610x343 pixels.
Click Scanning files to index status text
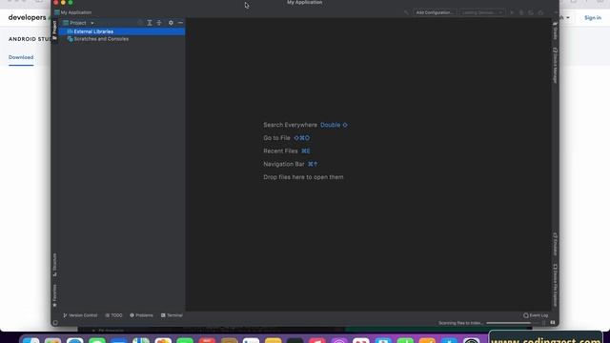(x=460, y=323)
